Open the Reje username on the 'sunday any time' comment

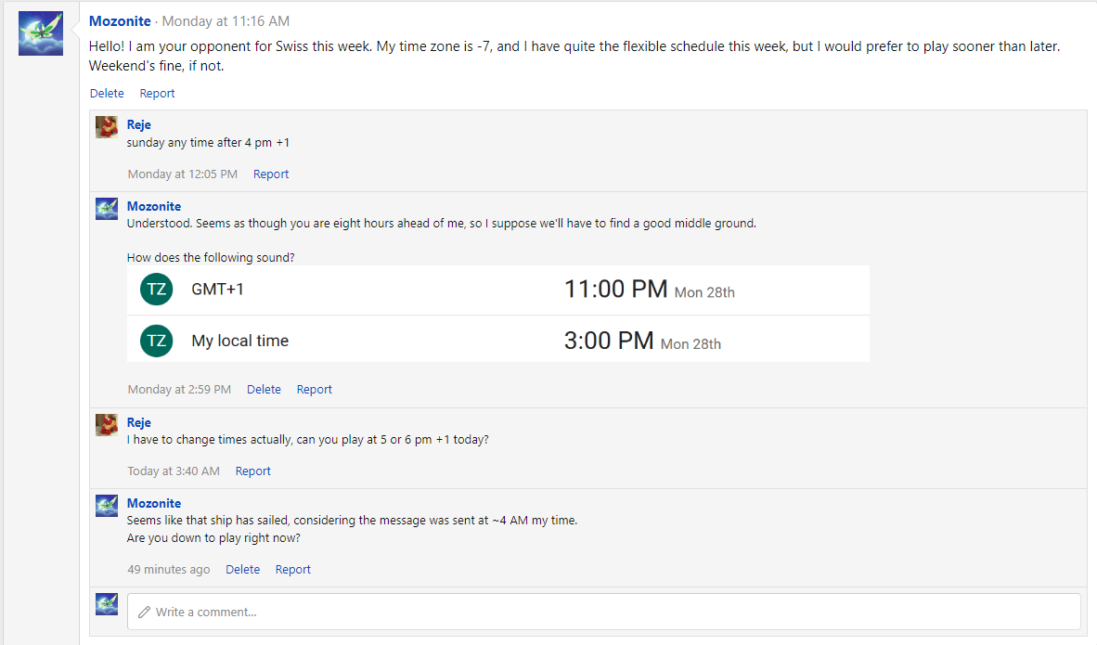pos(138,124)
